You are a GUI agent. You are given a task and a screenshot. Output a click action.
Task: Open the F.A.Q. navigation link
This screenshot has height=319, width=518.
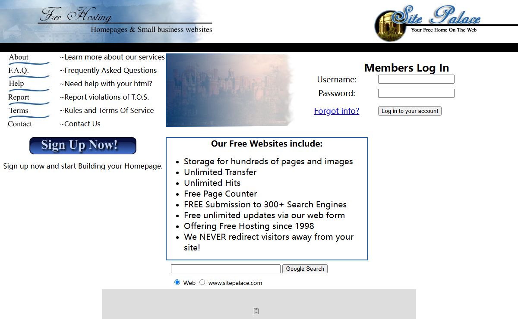29,72
